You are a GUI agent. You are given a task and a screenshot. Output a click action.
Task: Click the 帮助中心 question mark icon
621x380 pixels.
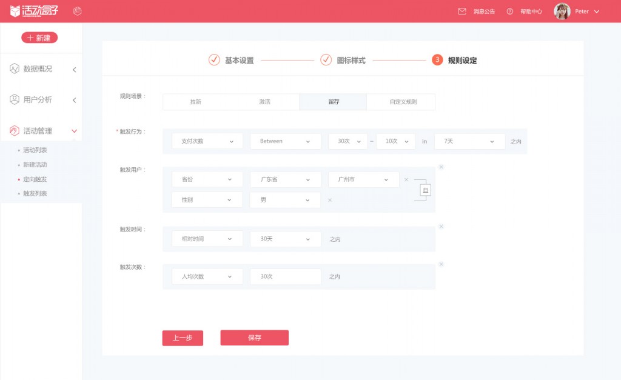pos(509,12)
